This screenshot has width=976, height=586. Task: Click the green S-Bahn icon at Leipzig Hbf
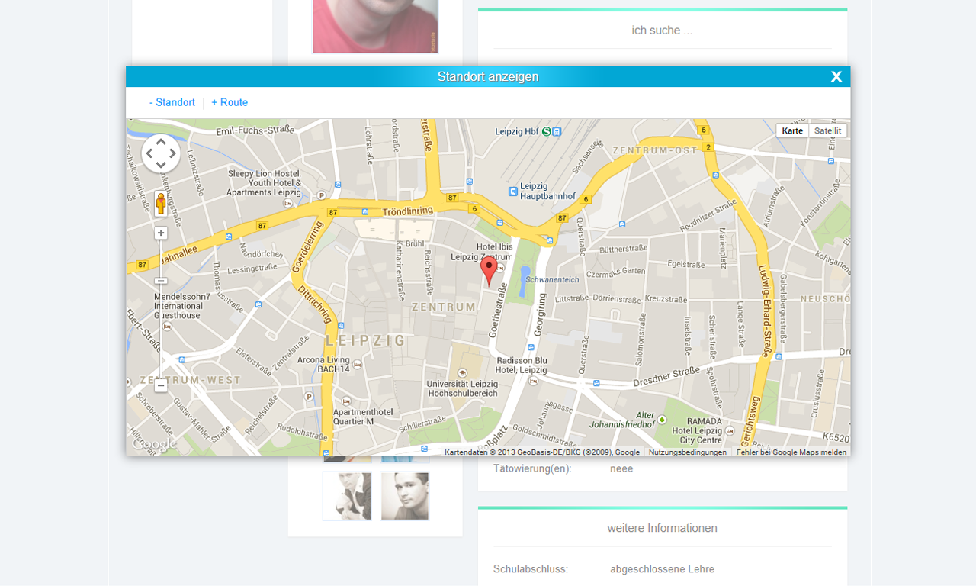[547, 131]
